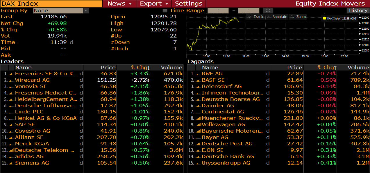Image resolution: width=370 pixels, height=173 pixels.
Task: Click the bar chart icon beside Wirecard AG
Action: tap(12, 80)
